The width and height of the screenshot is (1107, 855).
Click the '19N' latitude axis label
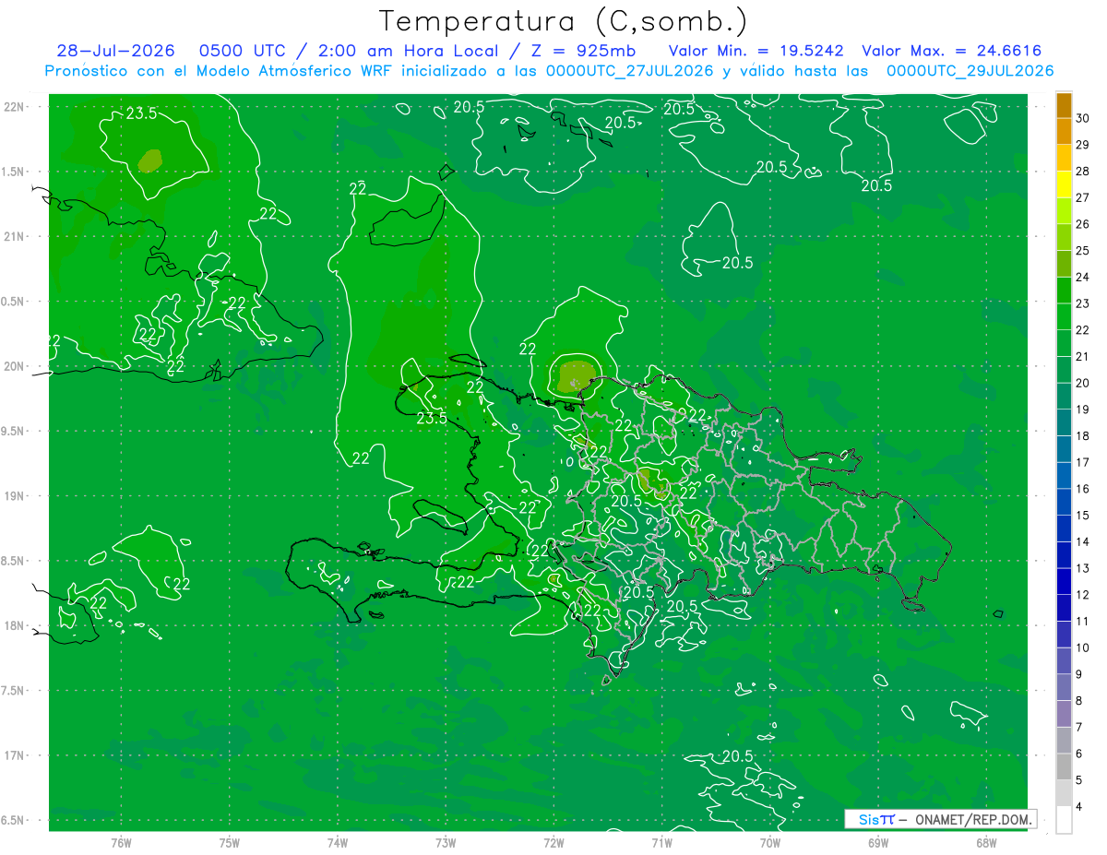point(14,496)
